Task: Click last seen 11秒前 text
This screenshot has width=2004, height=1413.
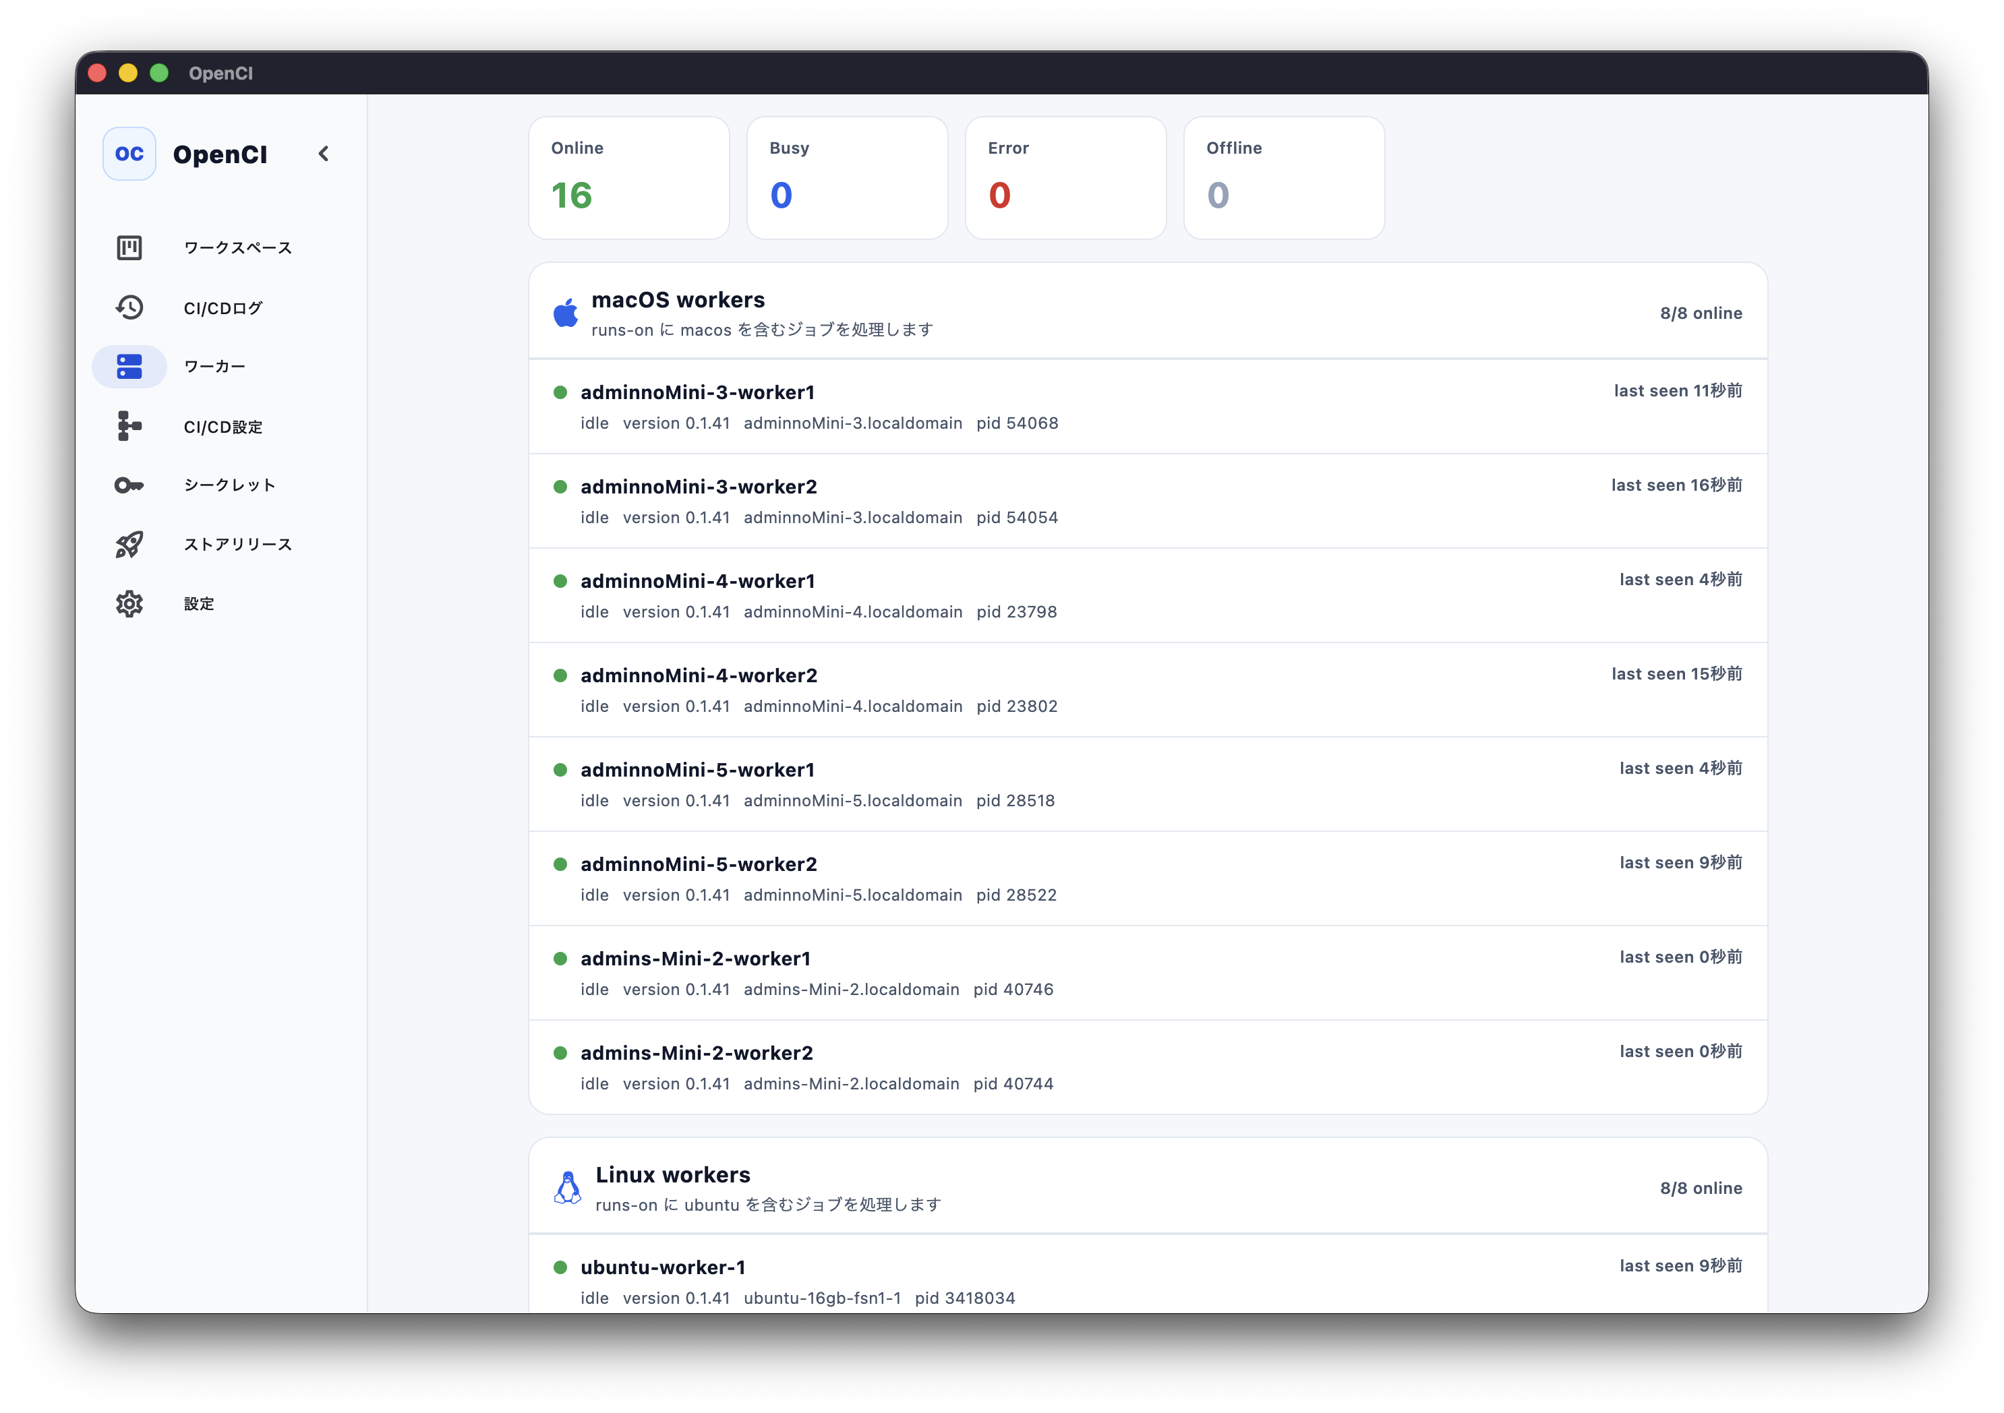Action: (1678, 391)
